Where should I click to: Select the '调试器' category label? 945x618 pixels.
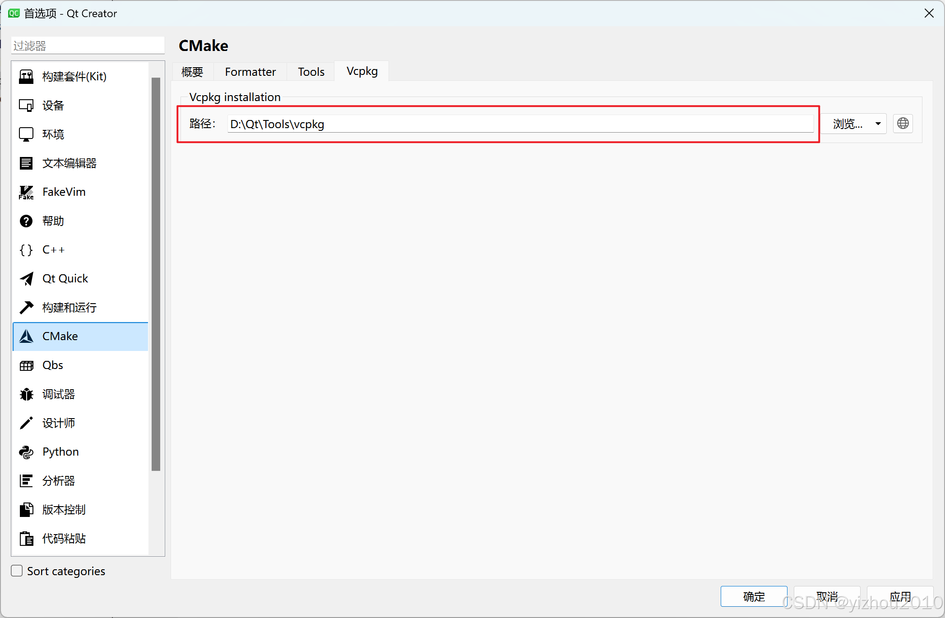(59, 394)
